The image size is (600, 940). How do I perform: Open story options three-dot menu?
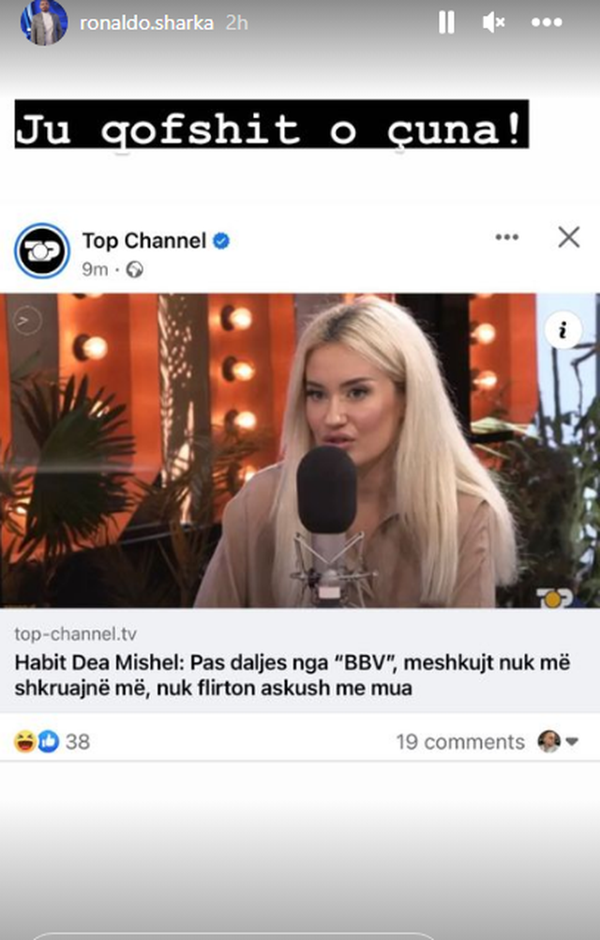547,23
